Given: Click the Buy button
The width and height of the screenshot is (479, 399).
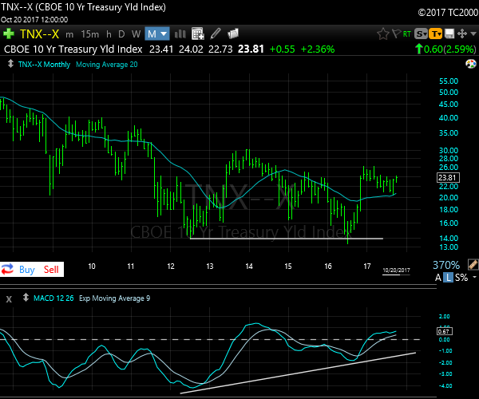Looking at the screenshot, I should tap(27, 270).
